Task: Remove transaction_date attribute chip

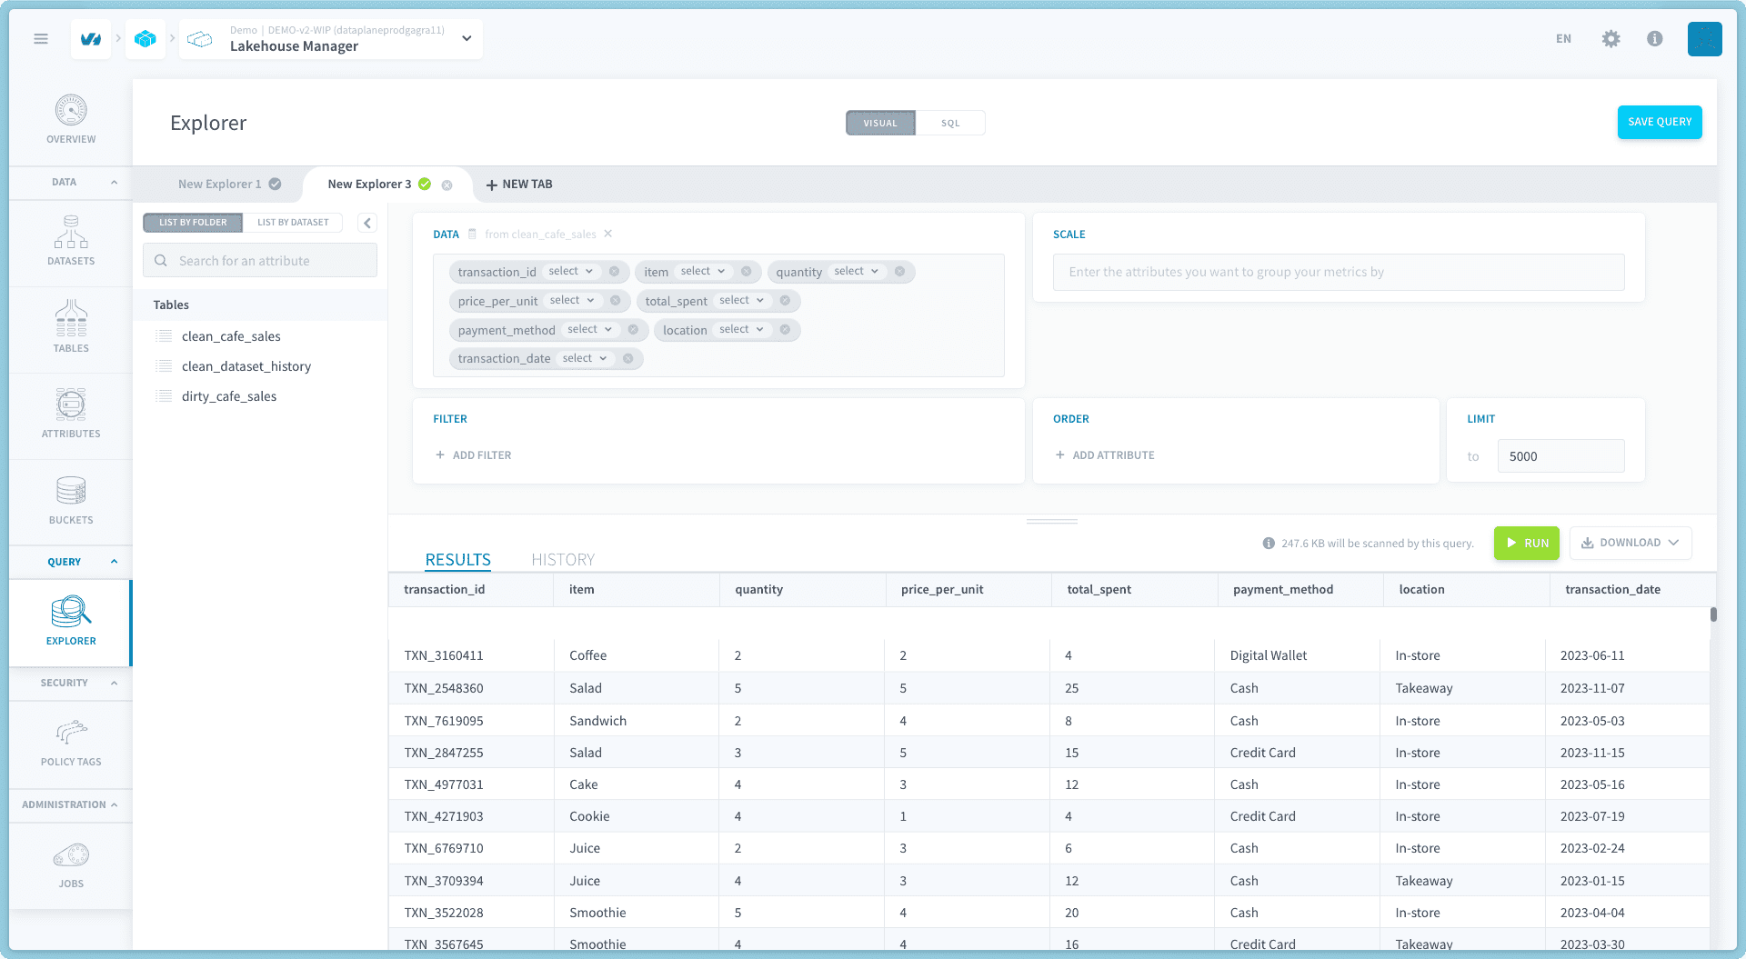Action: [627, 359]
